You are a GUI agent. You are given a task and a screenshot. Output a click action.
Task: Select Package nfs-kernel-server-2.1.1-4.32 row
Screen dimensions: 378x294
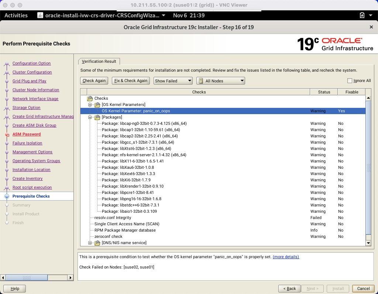[223, 155]
